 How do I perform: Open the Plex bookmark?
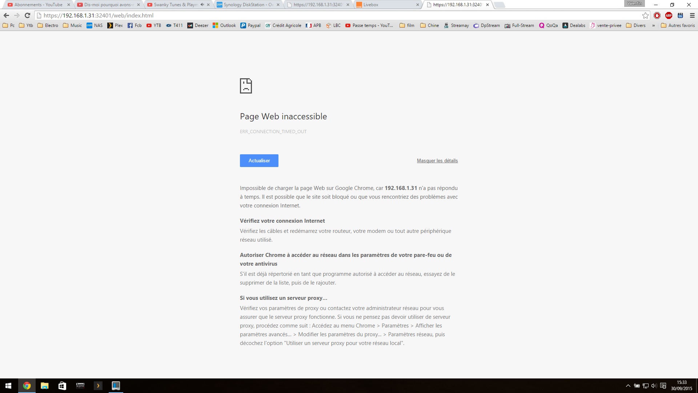(115, 25)
